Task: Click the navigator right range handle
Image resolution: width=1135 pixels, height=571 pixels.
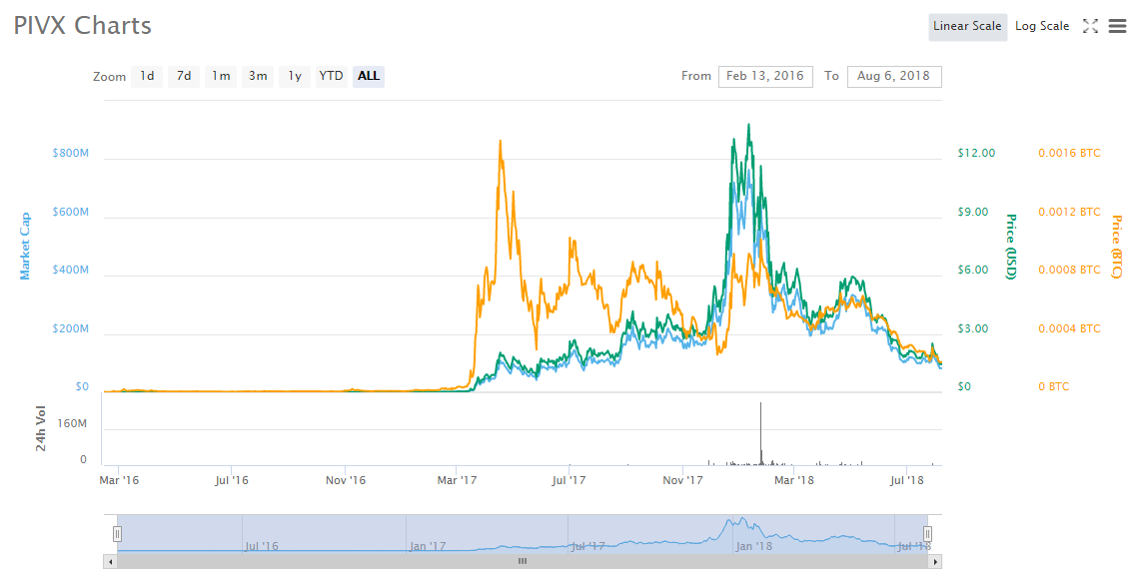Action: click(x=927, y=534)
